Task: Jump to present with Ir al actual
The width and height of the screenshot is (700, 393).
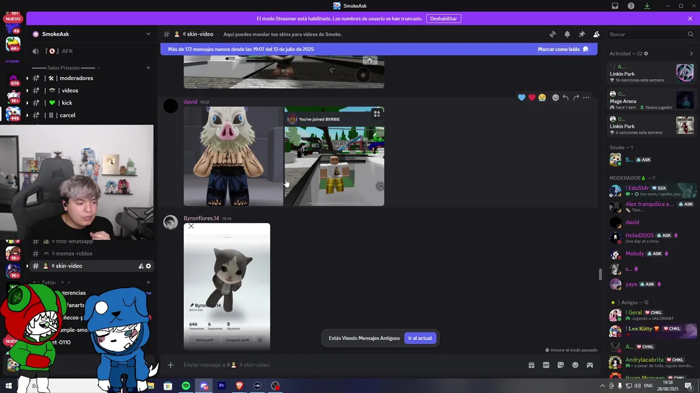Action: point(420,338)
